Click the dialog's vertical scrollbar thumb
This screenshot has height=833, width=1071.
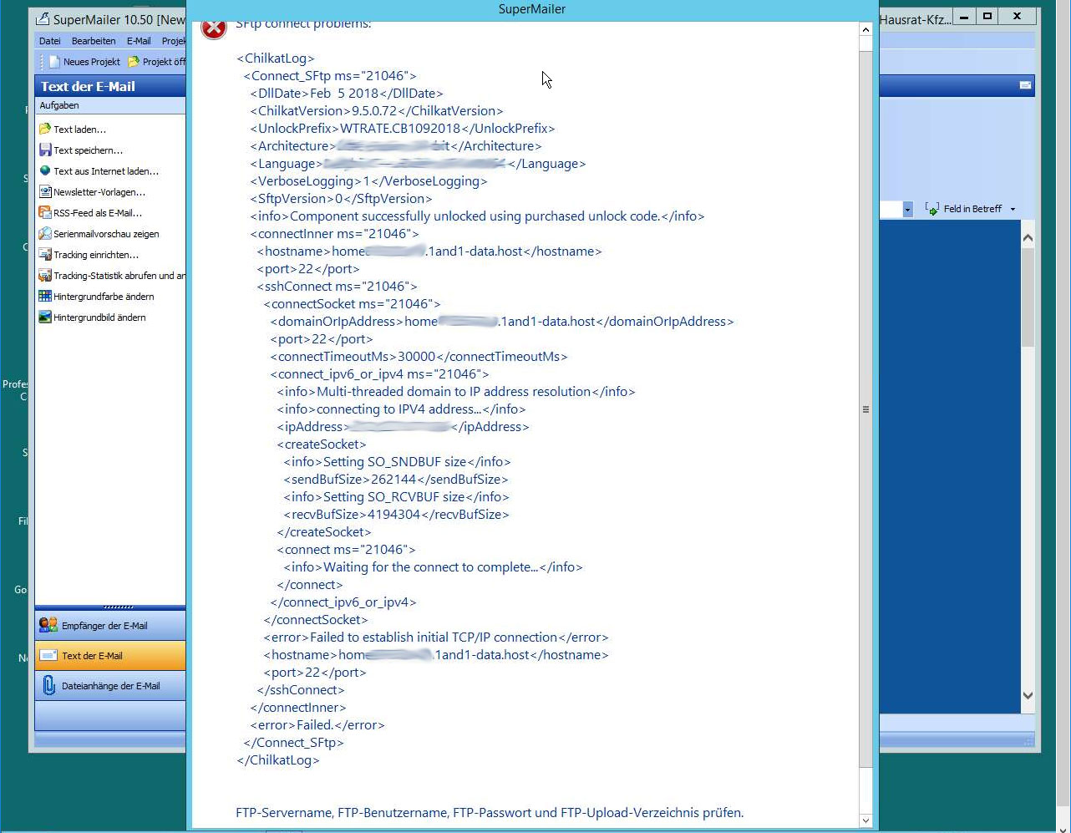pos(865,409)
